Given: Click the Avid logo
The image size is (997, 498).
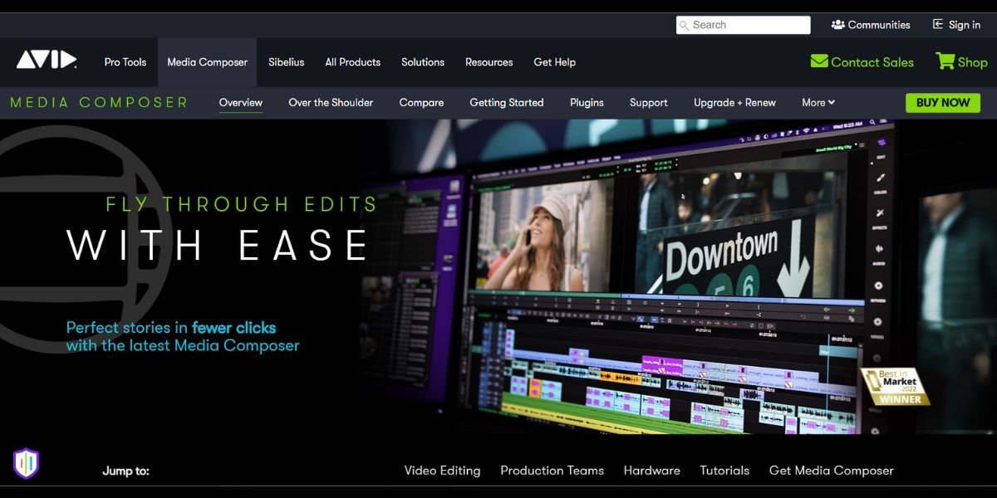Looking at the screenshot, I should coord(47,60).
